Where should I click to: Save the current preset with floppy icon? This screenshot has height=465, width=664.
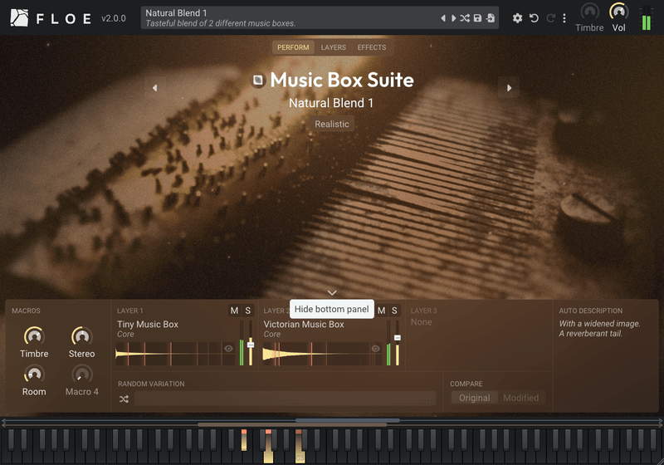[478, 18]
